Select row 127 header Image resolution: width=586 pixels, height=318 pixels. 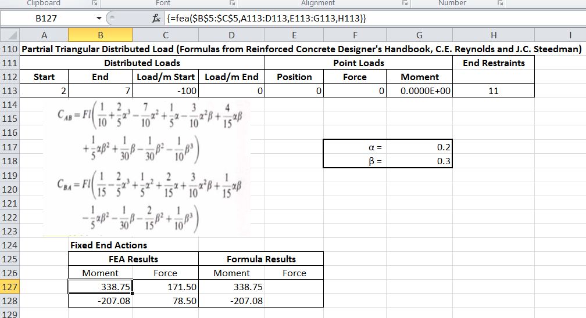10,287
